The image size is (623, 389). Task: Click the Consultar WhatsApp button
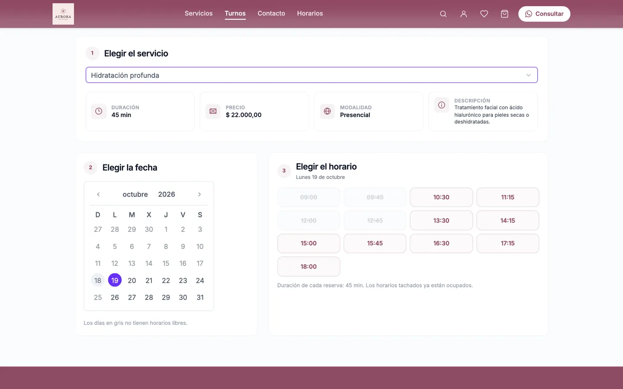pyautogui.click(x=544, y=14)
